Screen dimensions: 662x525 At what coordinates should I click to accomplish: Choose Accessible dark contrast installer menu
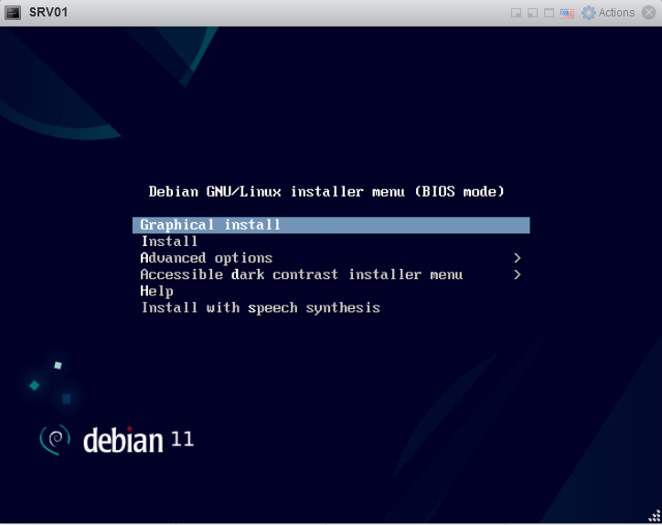[x=301, y=274]
